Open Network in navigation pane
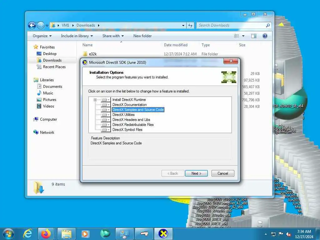 47,132
